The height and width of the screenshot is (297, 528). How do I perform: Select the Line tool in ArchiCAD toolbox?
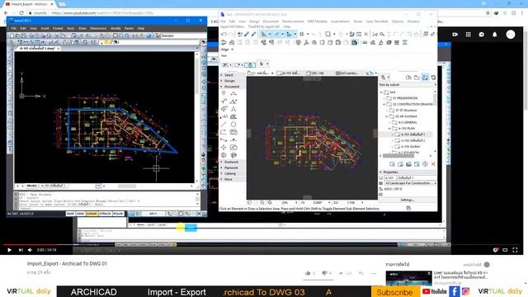[x=224, y=125]
